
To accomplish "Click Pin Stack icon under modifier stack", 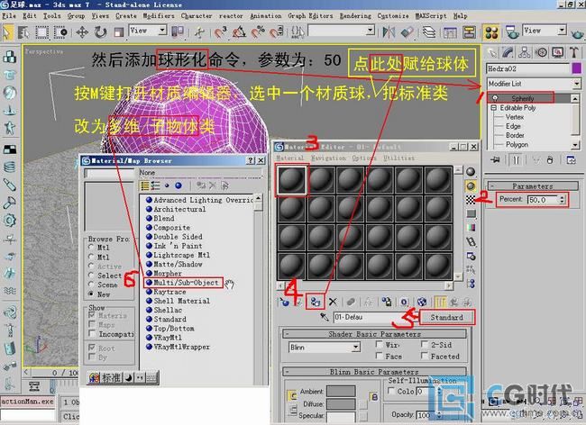I will click(x=495, y=160).
